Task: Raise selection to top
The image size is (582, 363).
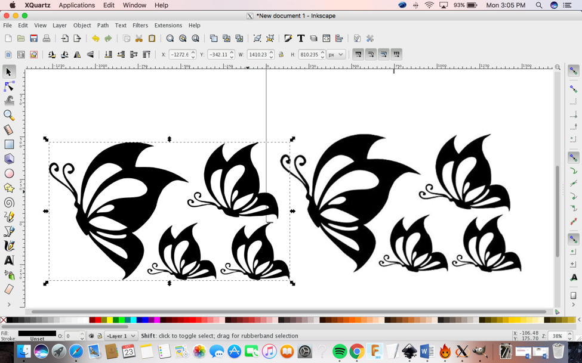Action: (x=147, y=54)
